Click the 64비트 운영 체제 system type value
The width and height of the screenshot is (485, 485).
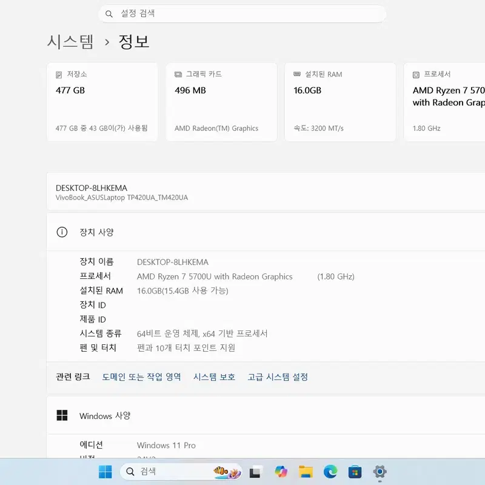tap(202, 333)
